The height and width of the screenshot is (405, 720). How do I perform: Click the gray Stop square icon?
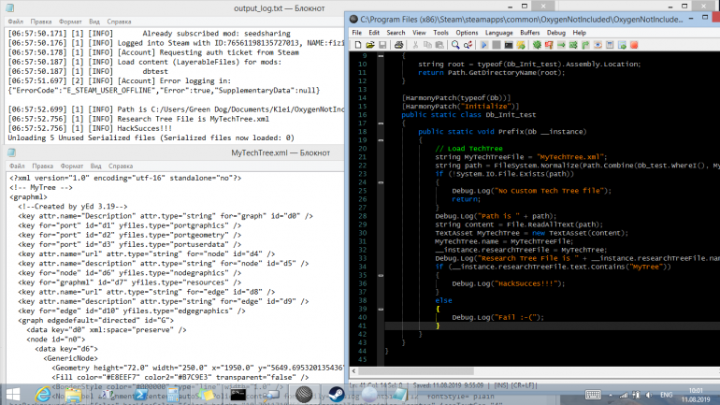point(497,45)
